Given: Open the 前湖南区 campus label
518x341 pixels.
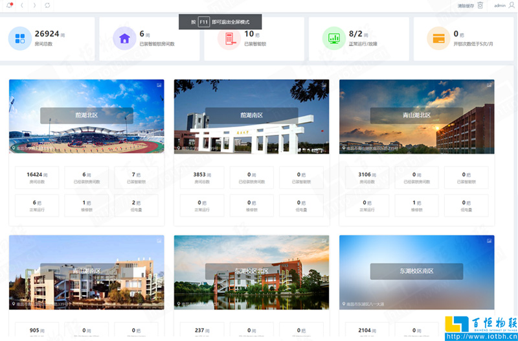Looking at the screenshot, I should coord(252,115).
